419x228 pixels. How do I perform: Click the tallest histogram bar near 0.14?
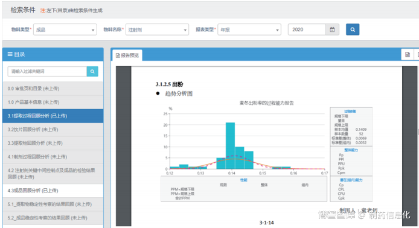point(231,146)
